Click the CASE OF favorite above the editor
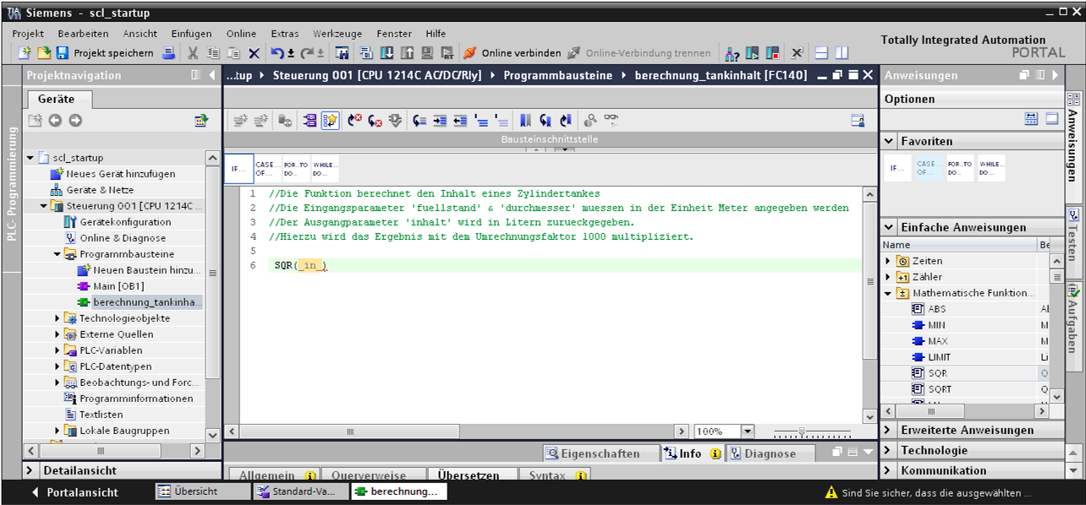Screen dimensions: 1086x505 pos(266,169)
